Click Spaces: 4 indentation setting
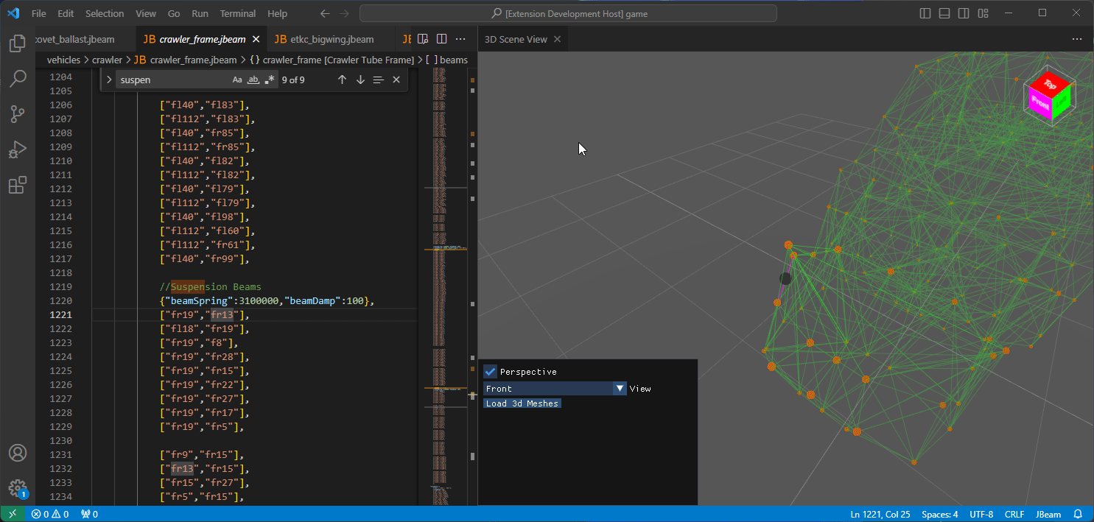Screen dimensions: 1094x522 [939, 514]
